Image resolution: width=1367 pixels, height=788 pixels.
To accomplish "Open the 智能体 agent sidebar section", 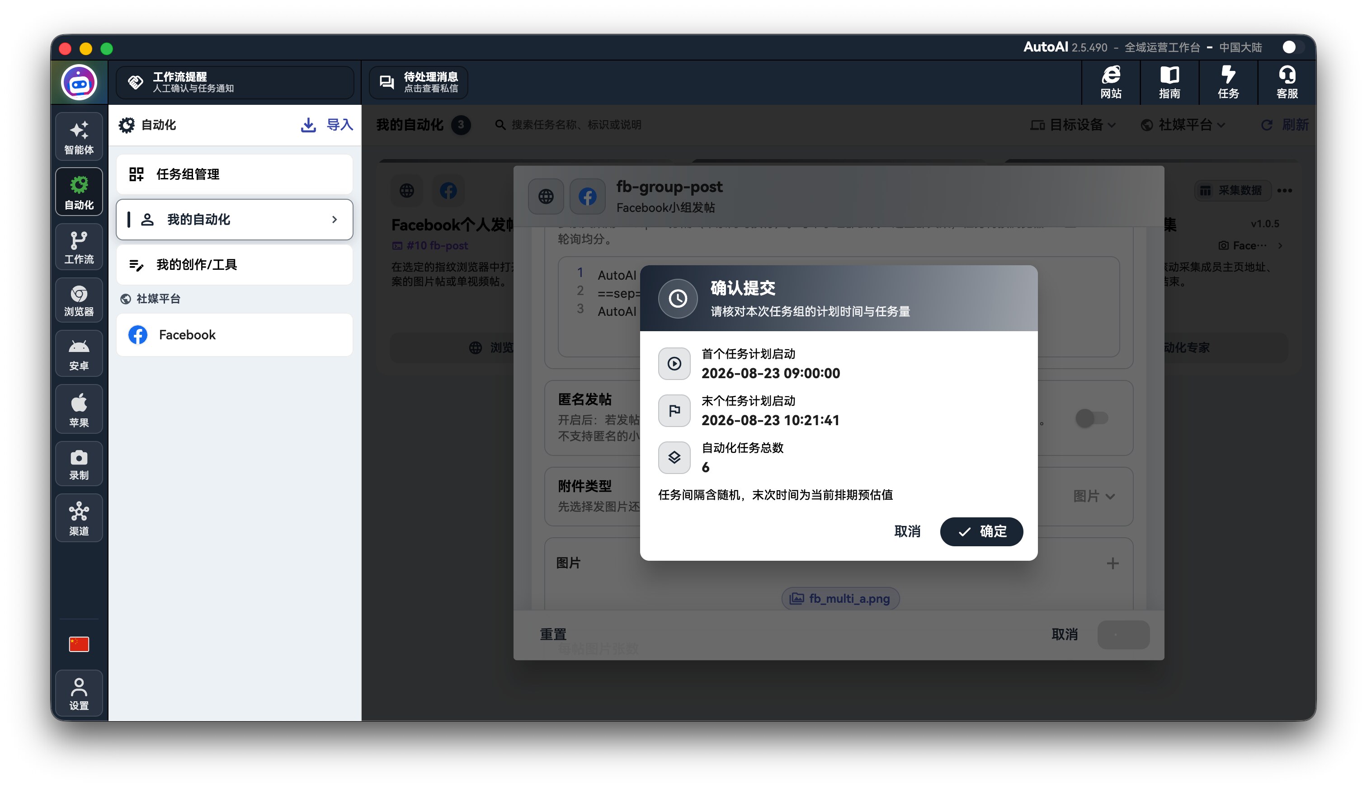I will tap(79, 137).
